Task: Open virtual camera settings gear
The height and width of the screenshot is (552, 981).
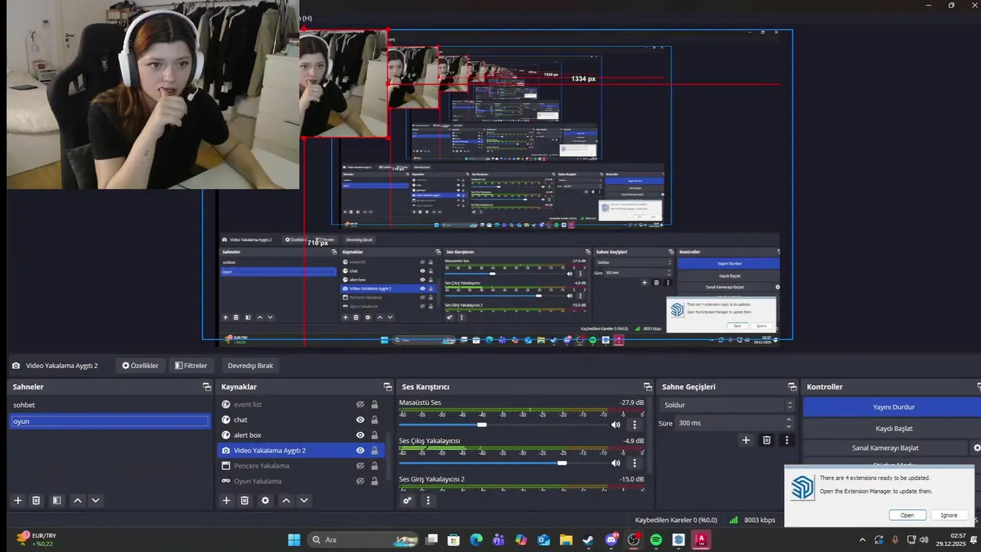Action: pos(976,448)
